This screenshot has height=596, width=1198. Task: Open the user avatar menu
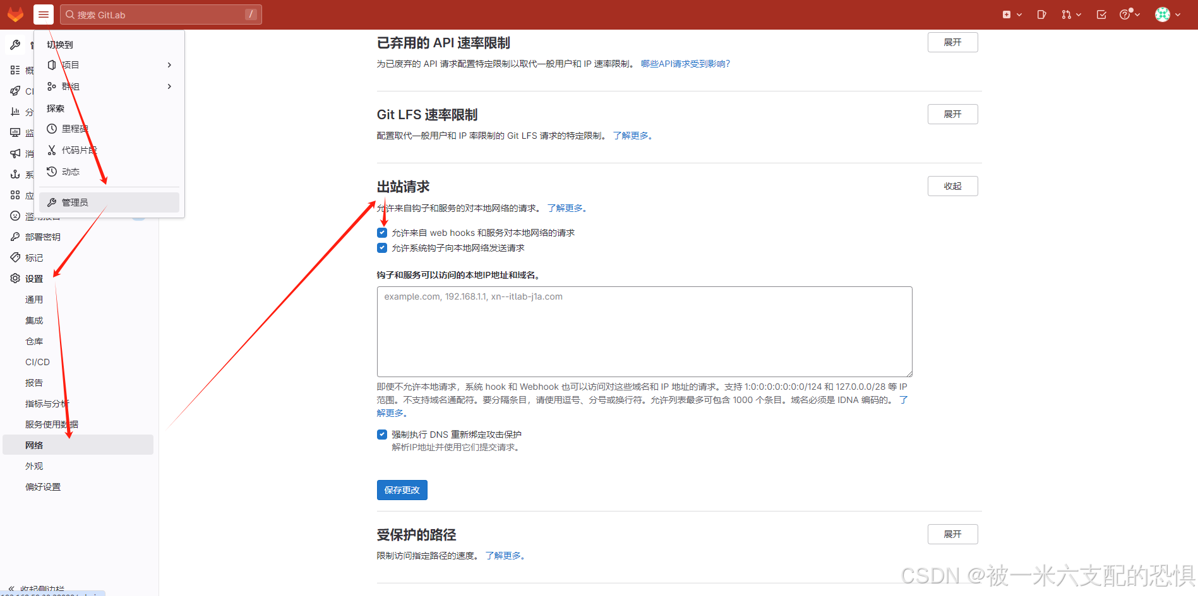pos(1168,15)
